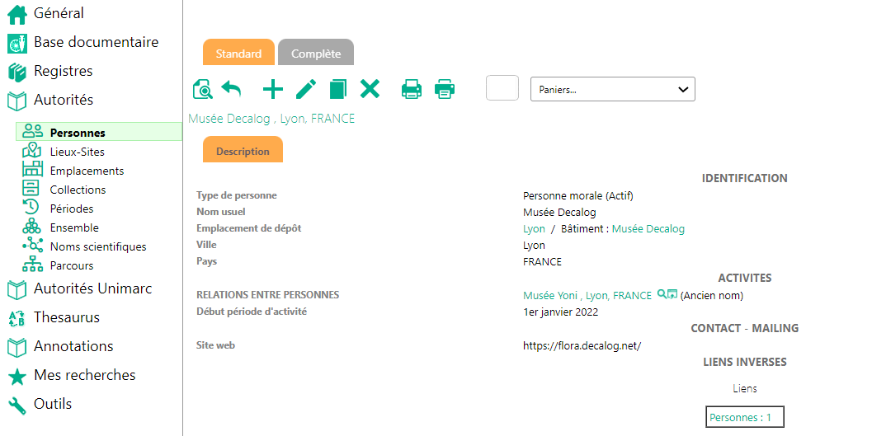Click the Autorités Unimarc book icon
This screenshot has height=436, width=872.
(17, 290)
